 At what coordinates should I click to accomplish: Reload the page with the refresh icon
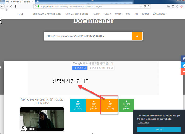point(11,6)
